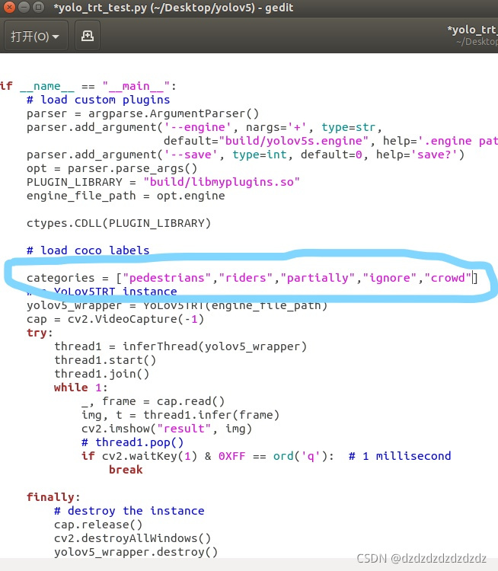Click 'opt = parser.parse_args()' line
The height and width of the screenshot is (571, 498).
[112, 168]
